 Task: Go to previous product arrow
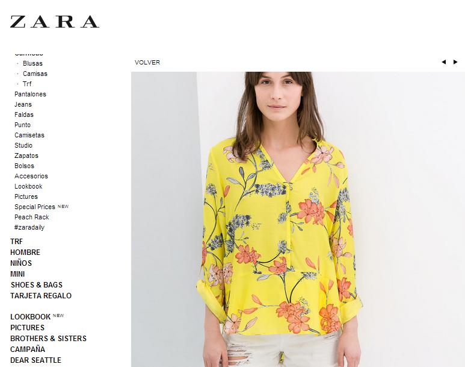point(444,62)
